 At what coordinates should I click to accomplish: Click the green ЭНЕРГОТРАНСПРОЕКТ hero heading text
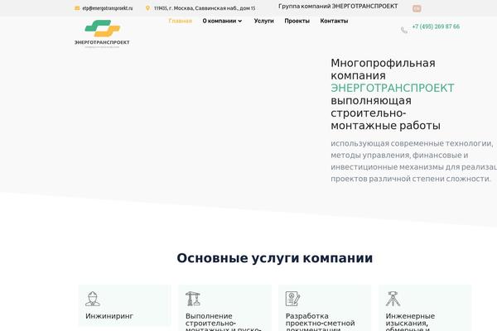point(393,88)
